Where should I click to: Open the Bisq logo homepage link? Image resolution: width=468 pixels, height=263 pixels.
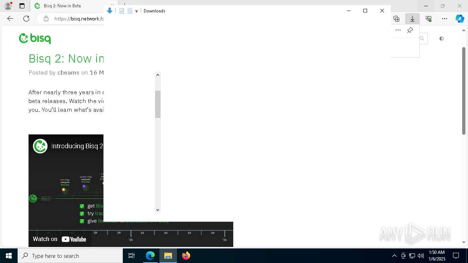pyautogui.click(x=35, y=38)
